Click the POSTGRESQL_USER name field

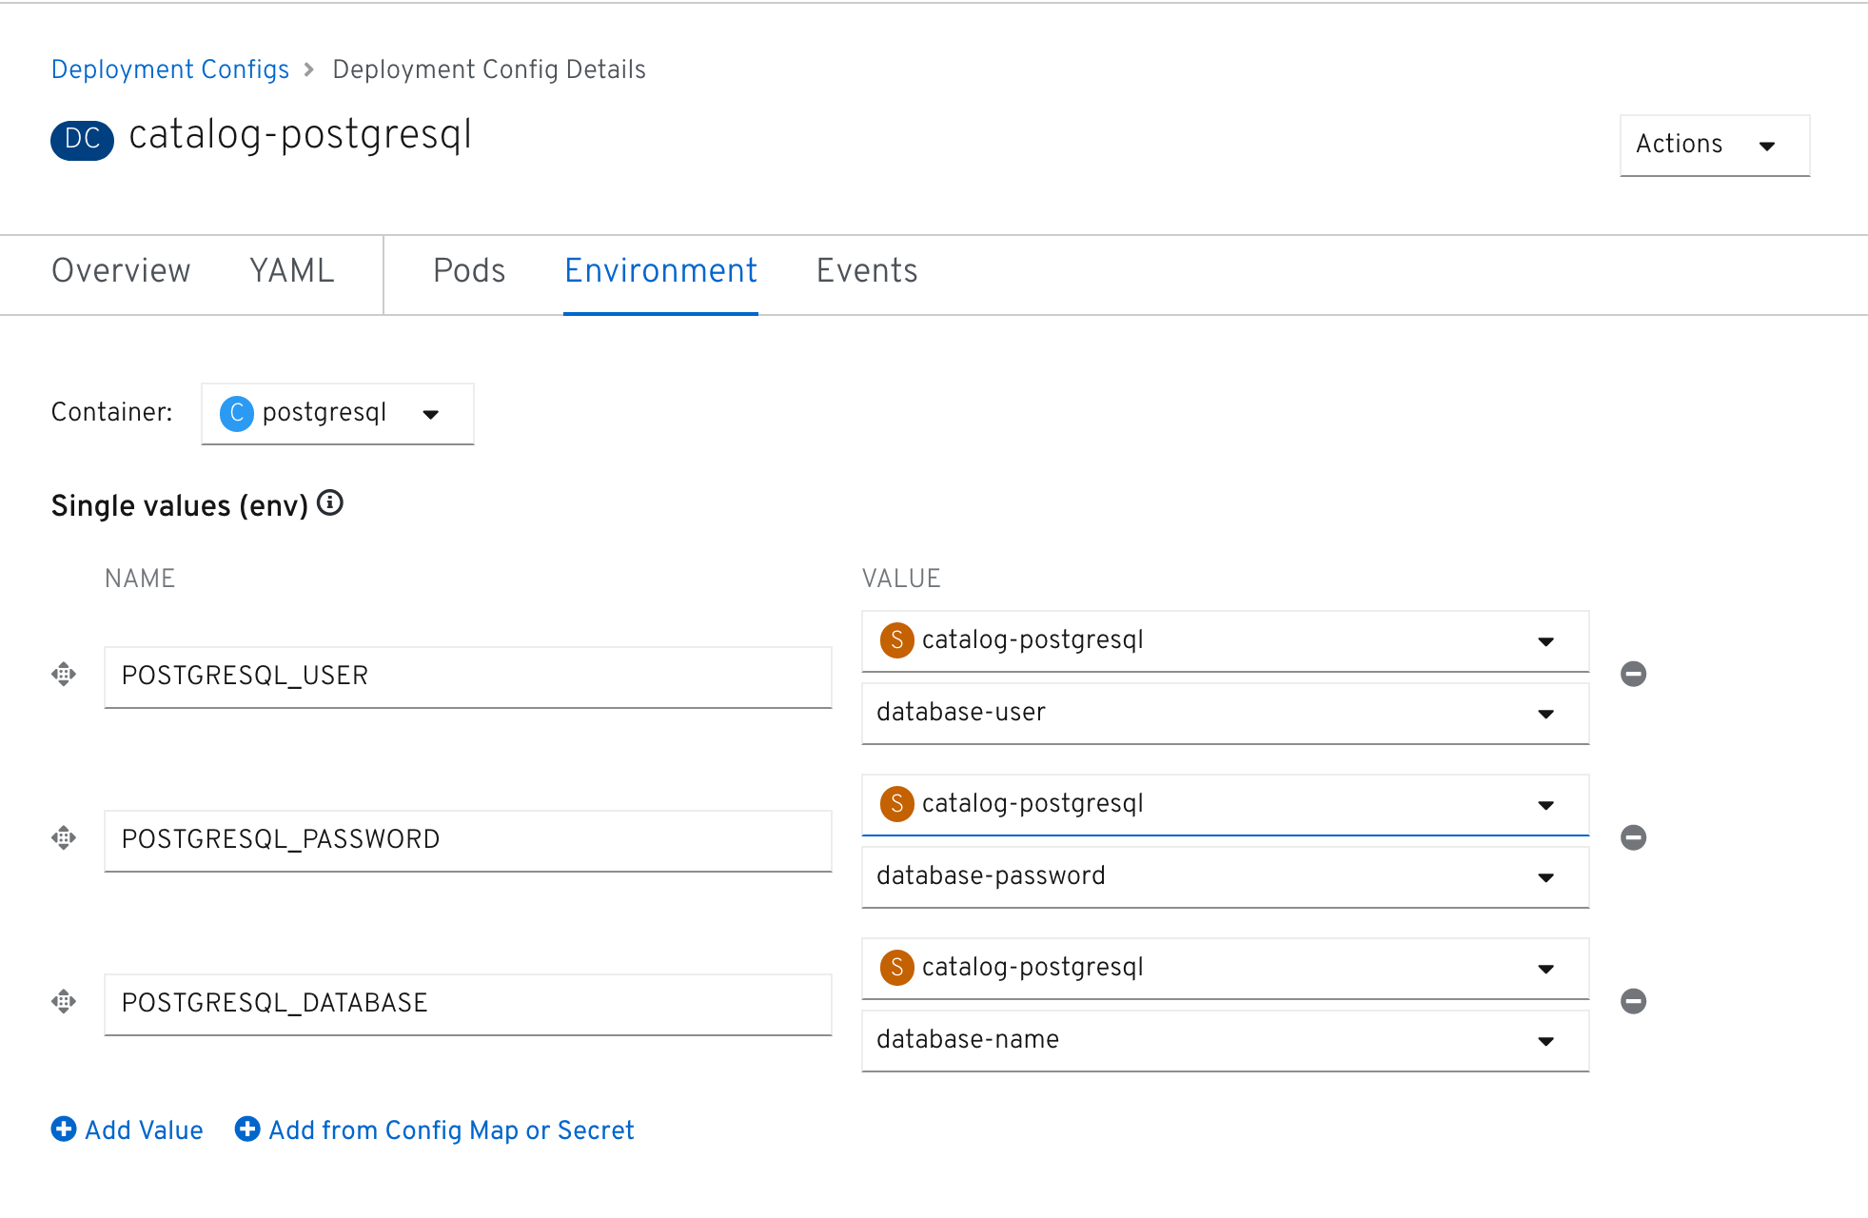467,677
